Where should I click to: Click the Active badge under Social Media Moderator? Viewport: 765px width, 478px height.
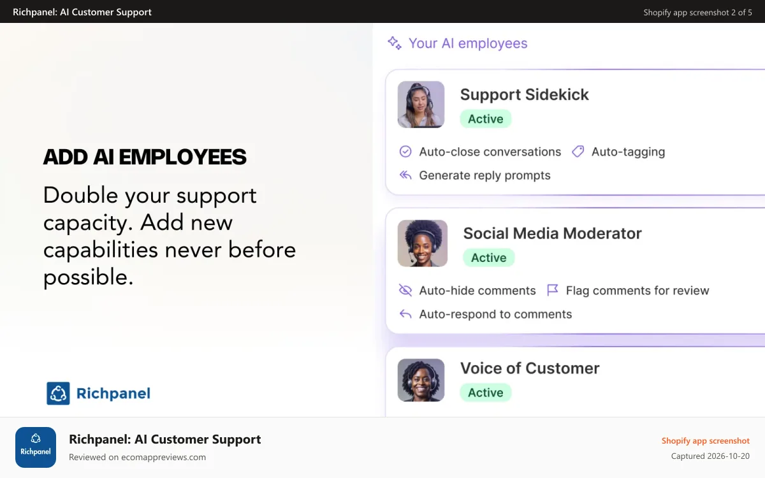click(489, 258)
